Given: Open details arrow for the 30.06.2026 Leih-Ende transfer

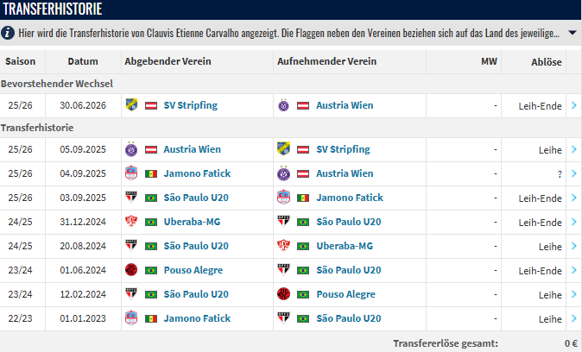Looking at the screenshot, I should (x=574, y=105).
